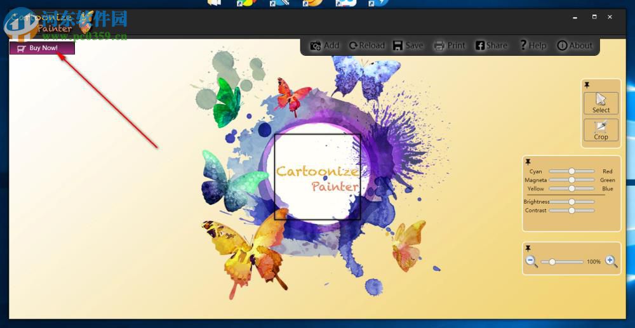Pin the color adjustment panel
The width and height of the screenshot is (635, 328).
[x=528, y=162]
